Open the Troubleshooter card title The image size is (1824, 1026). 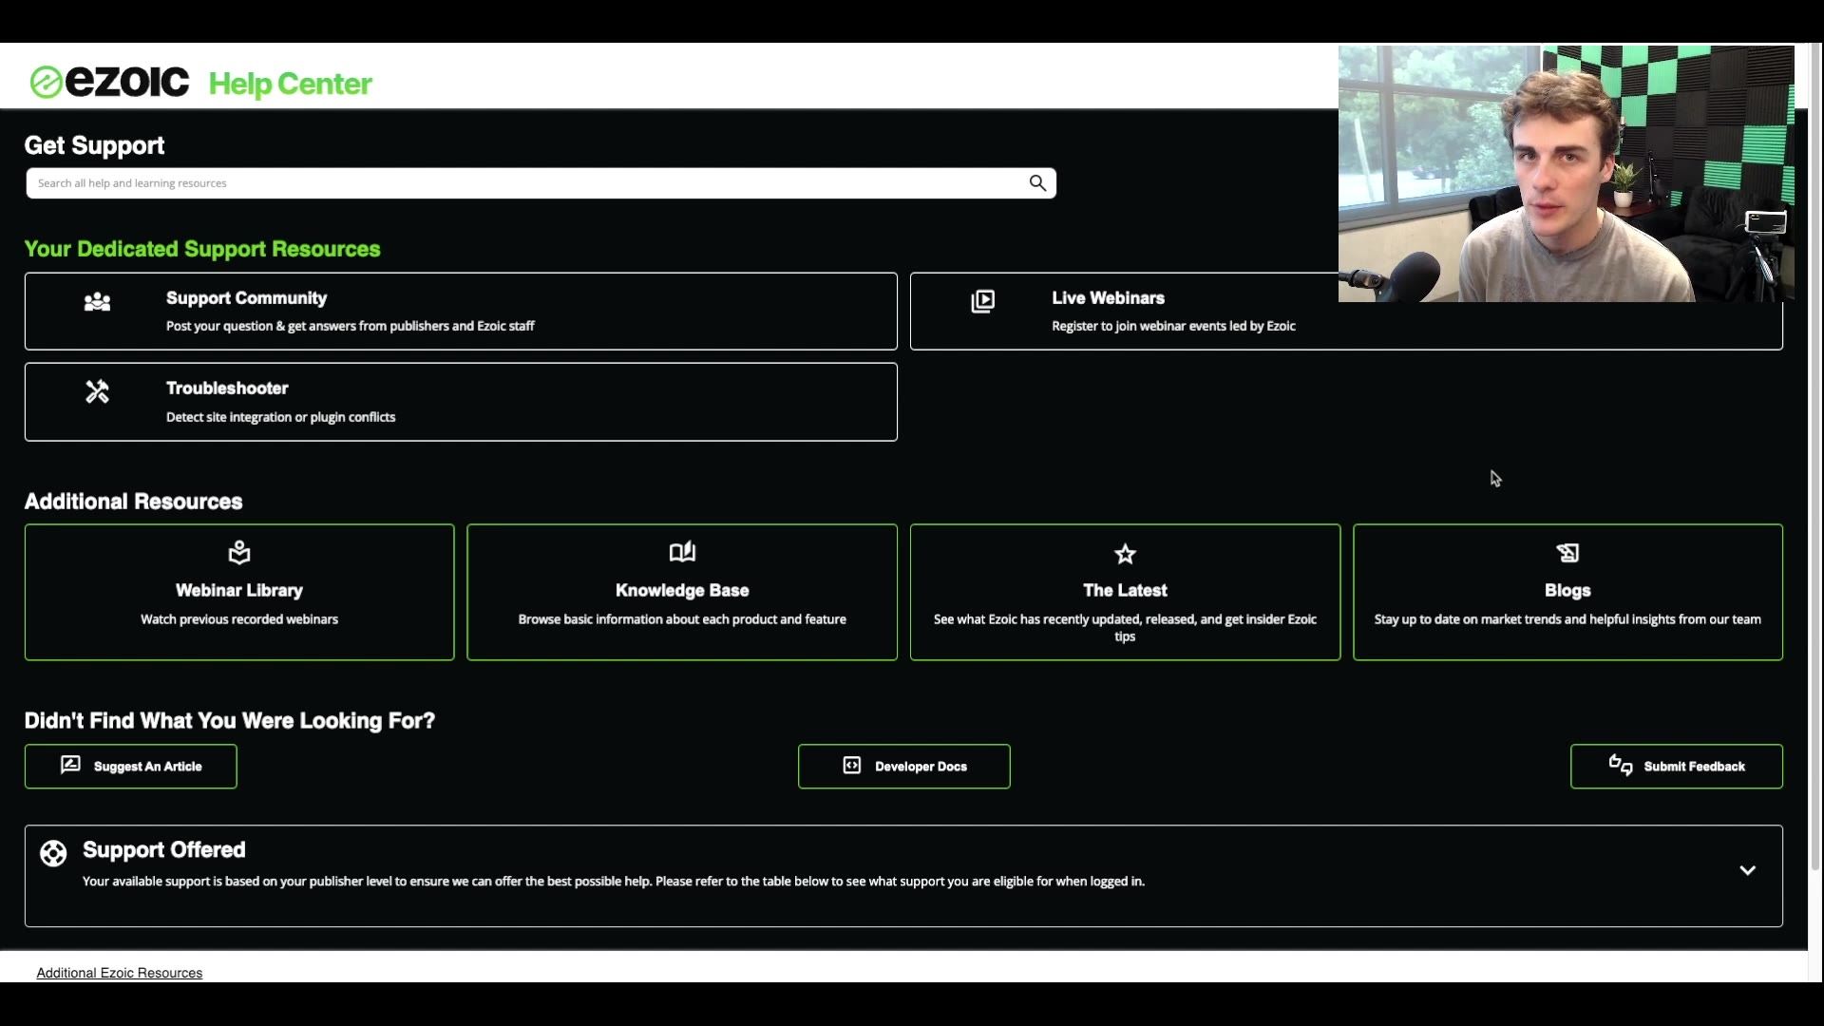pyautogui.click(x=227, y=388)
